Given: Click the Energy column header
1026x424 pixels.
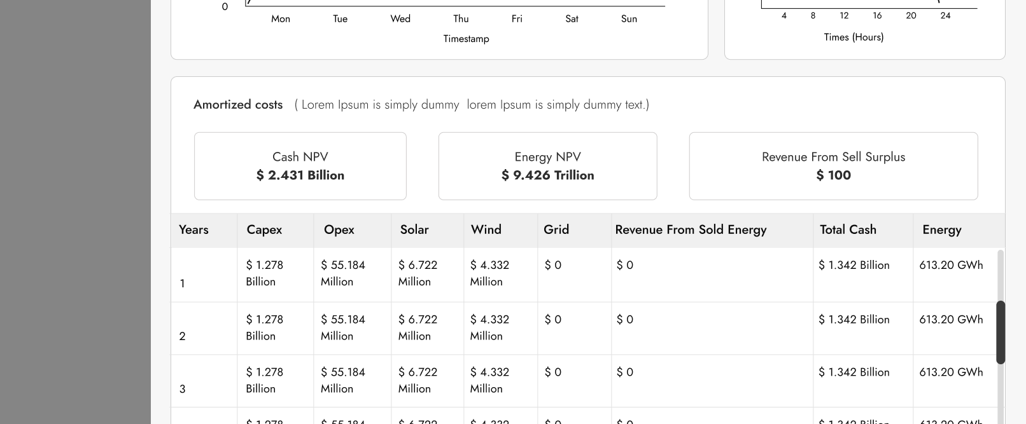Looking at the screenshot, I should (941, 229).
